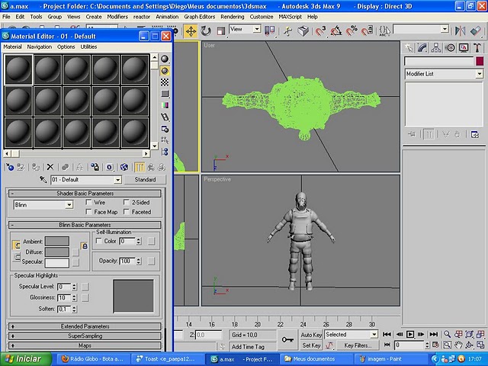Click the Key Filters button
Image resolution: width=488 pixels, height=366 pixels.
[358, 345]
